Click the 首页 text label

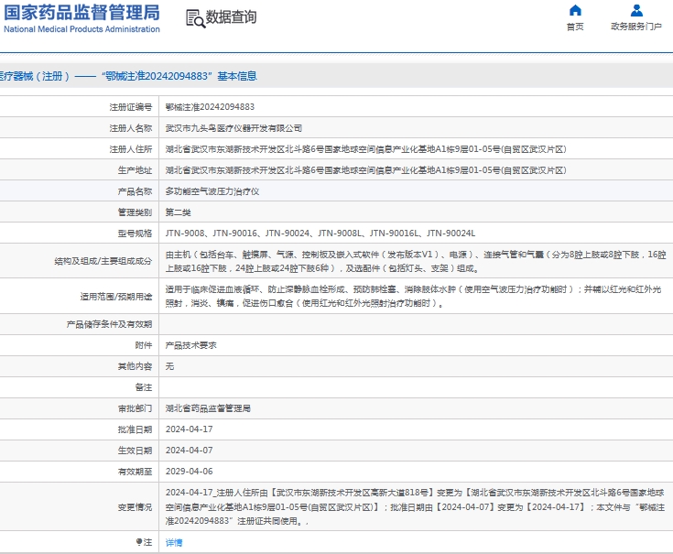click(575, 27)
